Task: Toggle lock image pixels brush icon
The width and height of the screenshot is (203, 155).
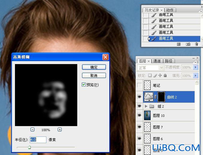Action: [155, 75]
